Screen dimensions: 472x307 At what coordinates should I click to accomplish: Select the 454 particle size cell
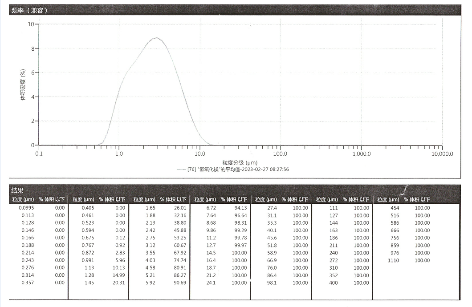(x=395, y=208)
